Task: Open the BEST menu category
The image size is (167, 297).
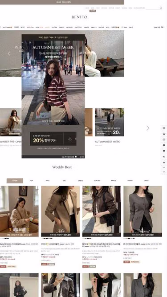Action: pos(23,27)
